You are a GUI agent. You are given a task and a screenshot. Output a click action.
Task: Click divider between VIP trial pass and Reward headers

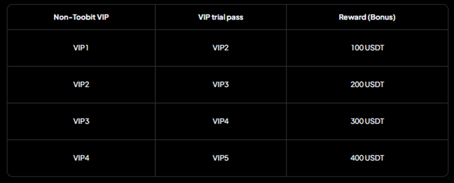(286, 17)
